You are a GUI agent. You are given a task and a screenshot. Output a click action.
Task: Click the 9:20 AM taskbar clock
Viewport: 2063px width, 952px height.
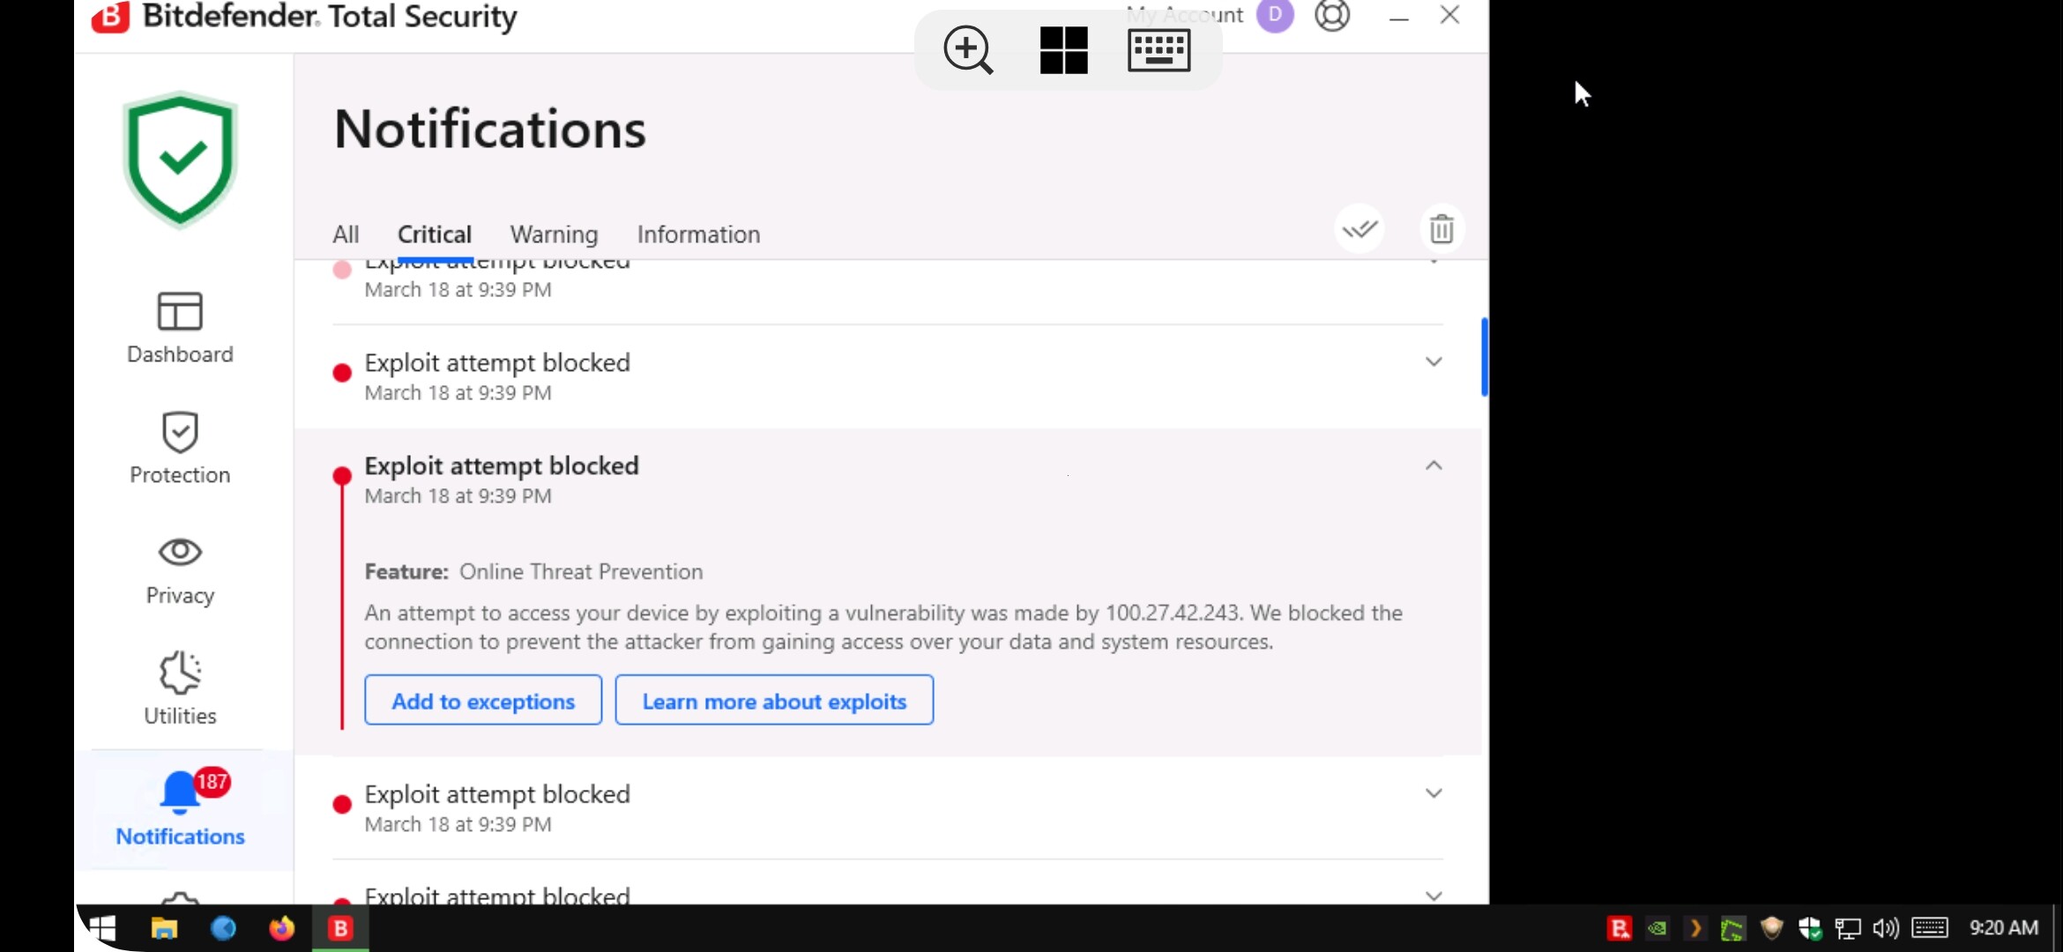coord(2003,927)
